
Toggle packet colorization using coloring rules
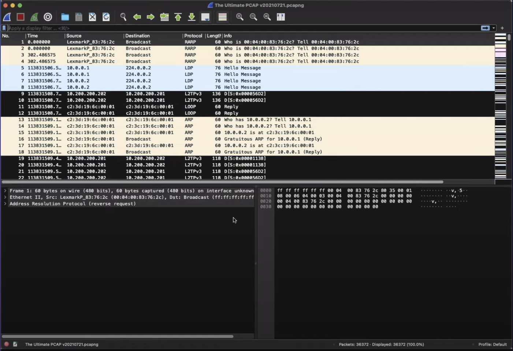coord(222,17)
